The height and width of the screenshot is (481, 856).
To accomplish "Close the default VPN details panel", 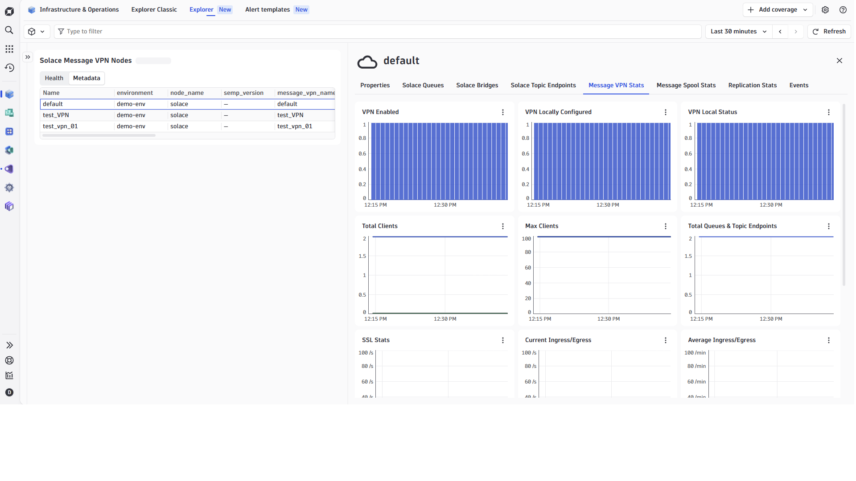I will pyautogui.click(x=840, y=61).
